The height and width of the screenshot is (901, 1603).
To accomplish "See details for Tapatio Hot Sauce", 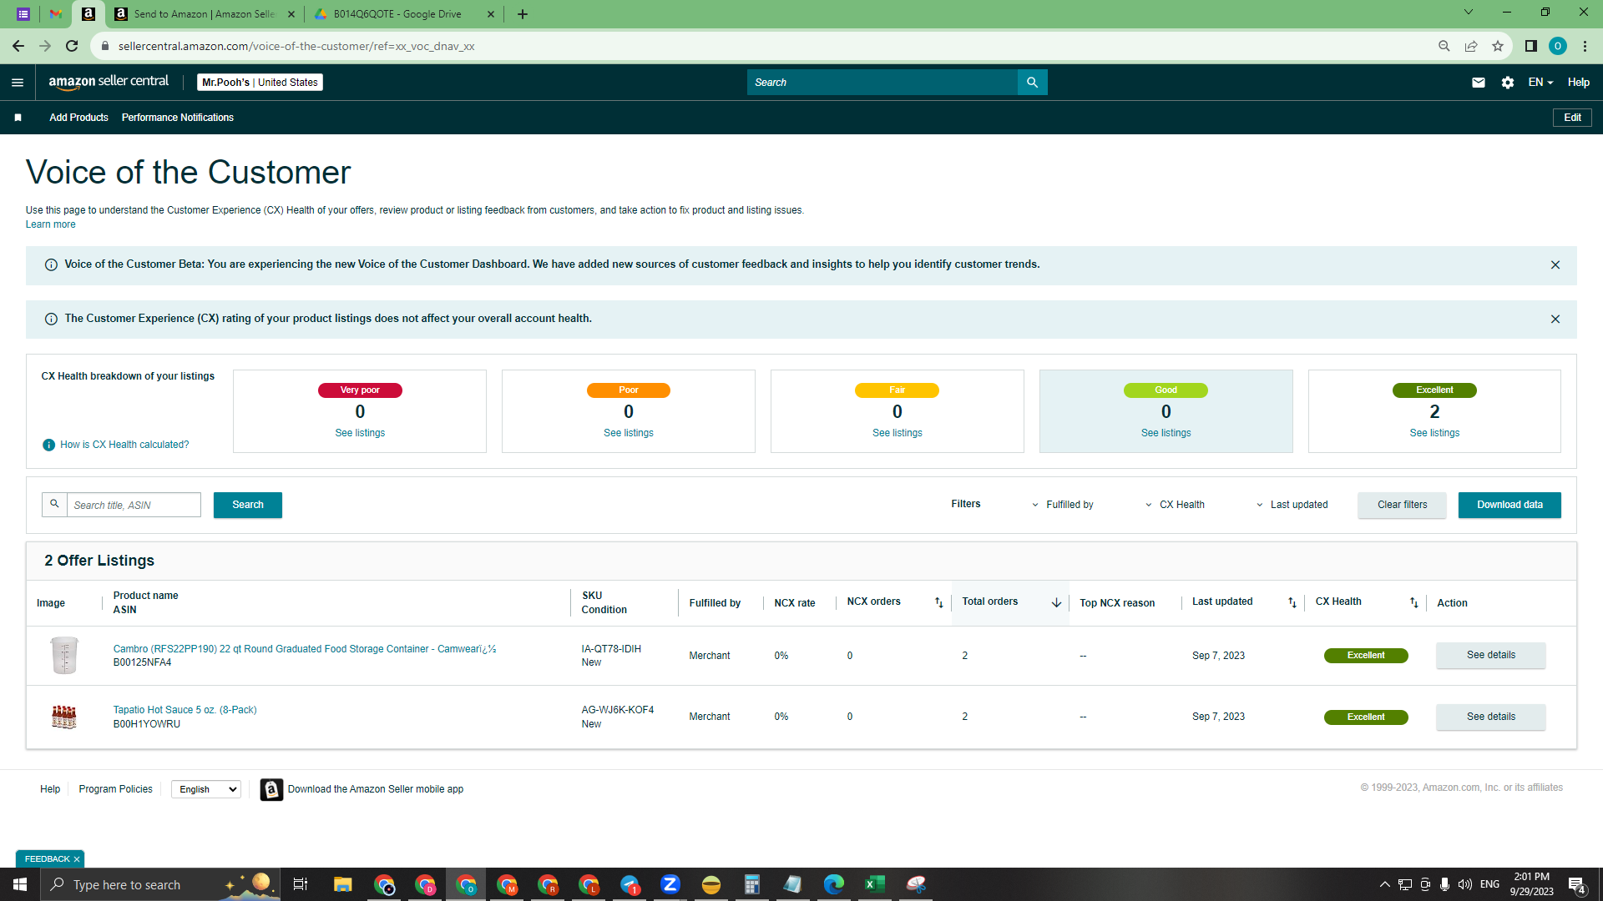I will [x=1490, y=717].
